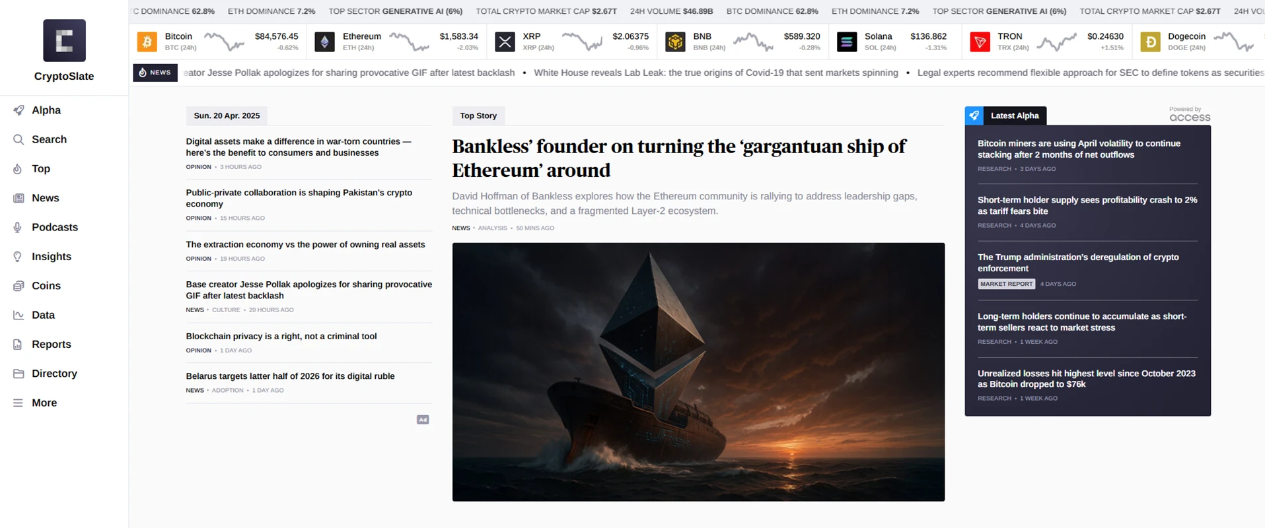Open the Directory section
This screenshot has width=1265, height=528.
[54, 374]
